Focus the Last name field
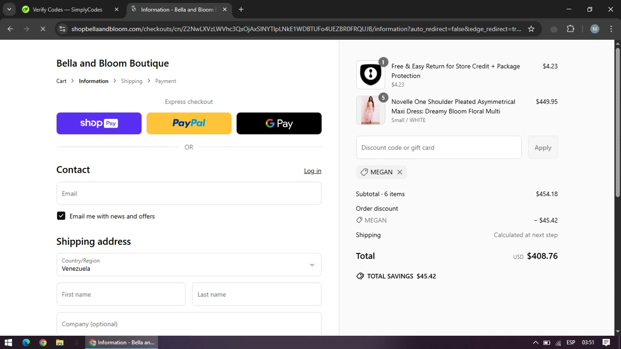 [x=257, y=294]
